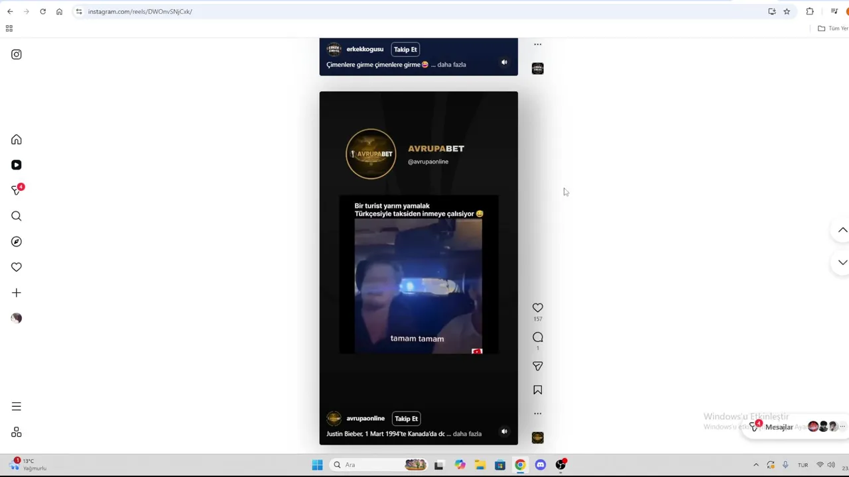Switch to Chrome on taskbar

point(520,465)
